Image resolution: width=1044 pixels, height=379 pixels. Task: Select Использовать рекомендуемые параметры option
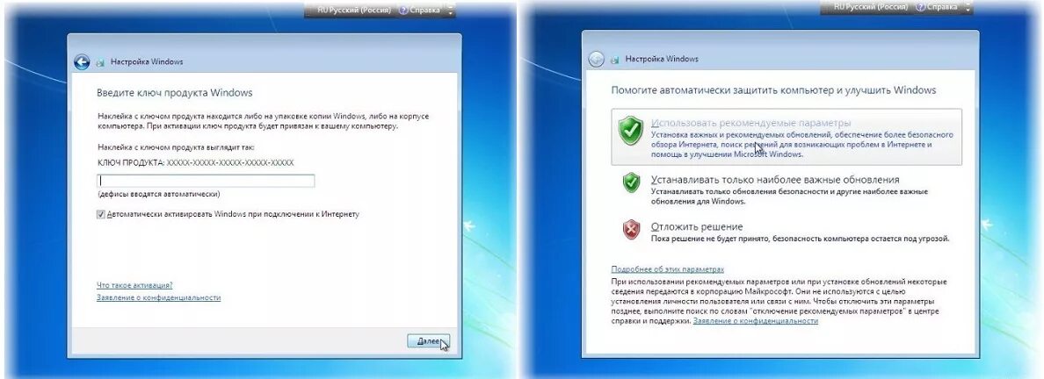coord(787,136)
